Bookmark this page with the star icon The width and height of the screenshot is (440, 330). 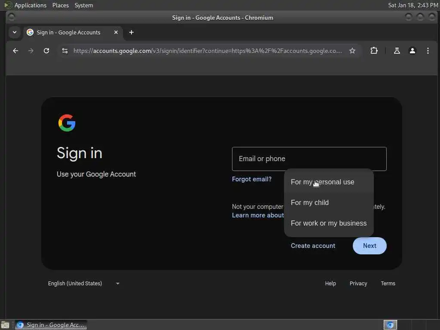click(x=352, y=51)
